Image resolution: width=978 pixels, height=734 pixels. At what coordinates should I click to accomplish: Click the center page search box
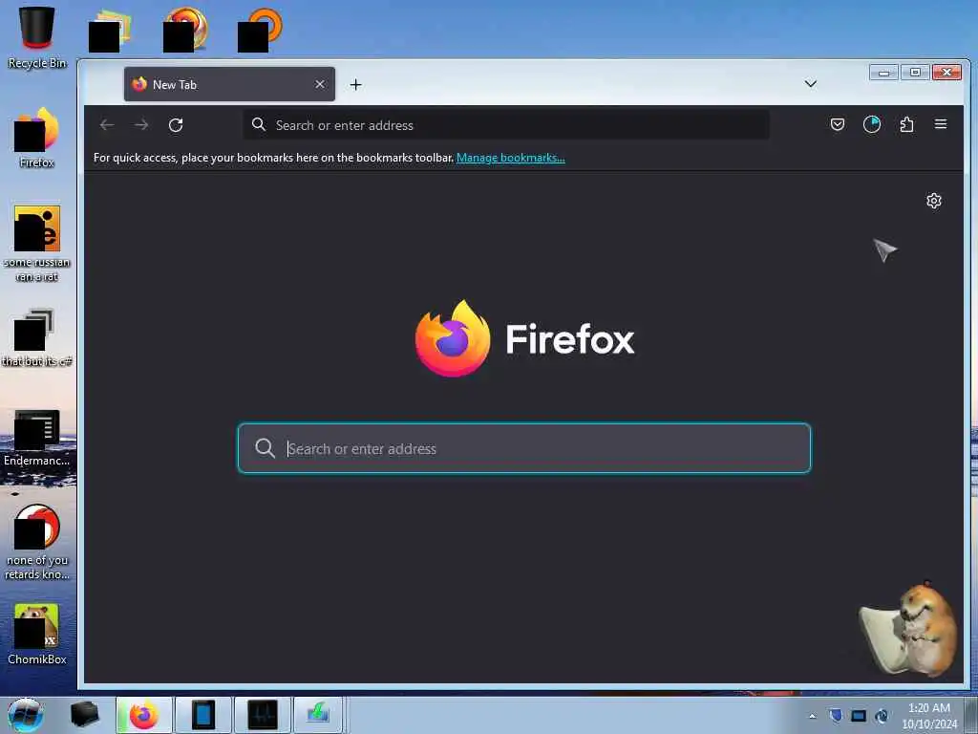point(524,448)
